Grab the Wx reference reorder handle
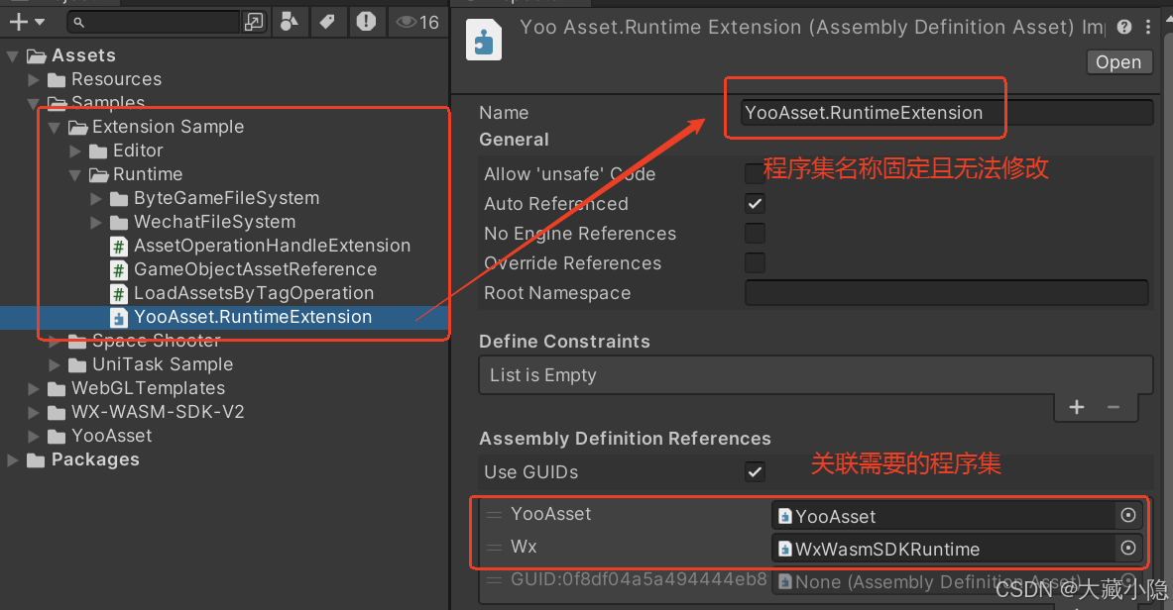 tap(494, 548)
